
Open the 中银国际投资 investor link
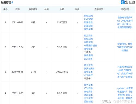pos(90,45)
